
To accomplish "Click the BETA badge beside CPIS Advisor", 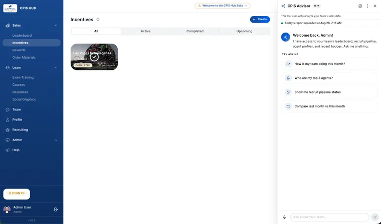I will (x=316, y=6).
